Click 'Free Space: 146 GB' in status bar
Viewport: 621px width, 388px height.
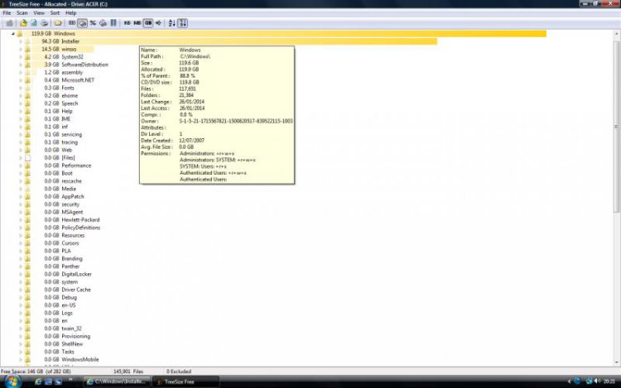[22, 371]
